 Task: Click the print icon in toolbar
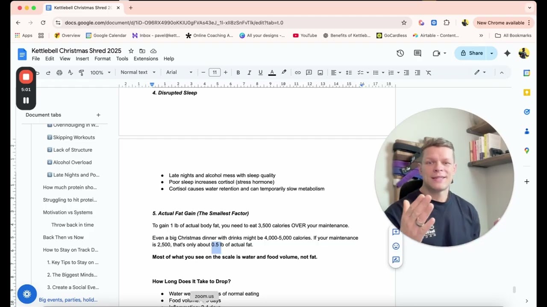coord(59,72)
